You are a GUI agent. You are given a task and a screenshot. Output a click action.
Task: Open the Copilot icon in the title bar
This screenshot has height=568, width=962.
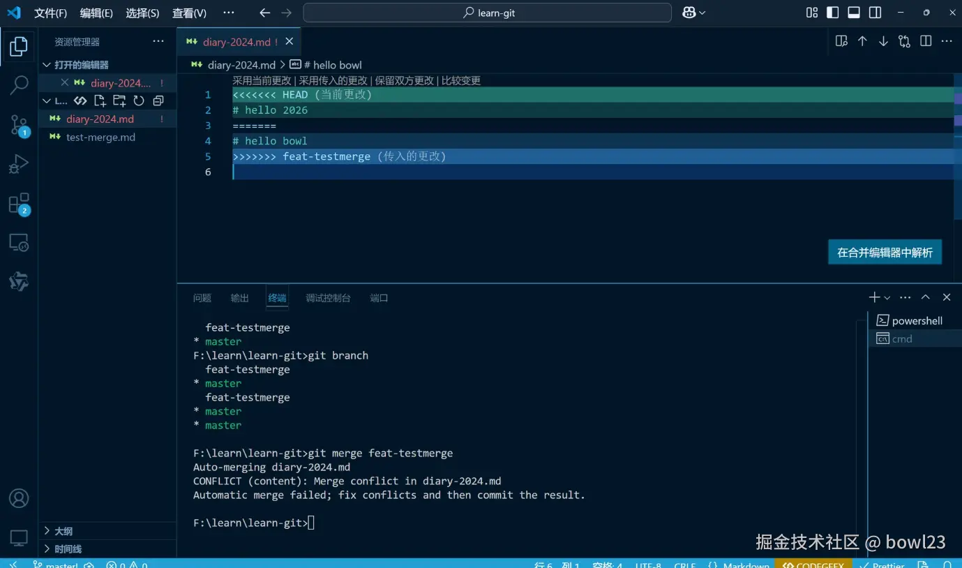(689, 13)
